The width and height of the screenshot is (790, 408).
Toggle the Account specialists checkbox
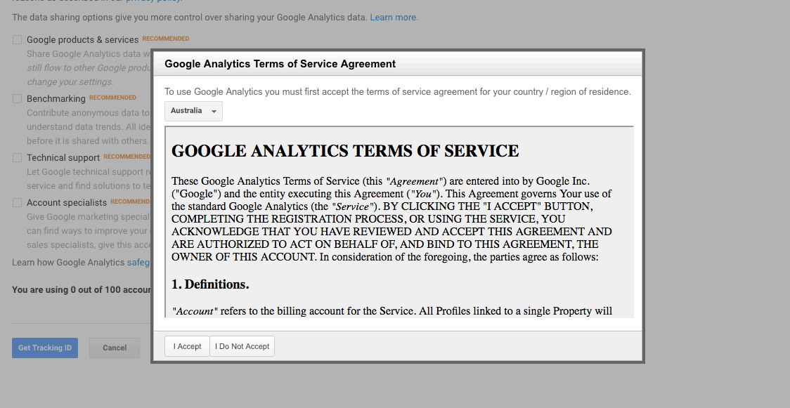(18, 202)
